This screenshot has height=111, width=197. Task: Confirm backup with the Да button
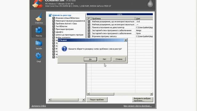point(90,59)
